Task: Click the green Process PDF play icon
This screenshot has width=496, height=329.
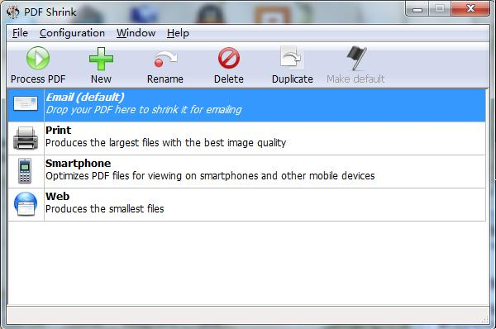Action: [38, 58]
